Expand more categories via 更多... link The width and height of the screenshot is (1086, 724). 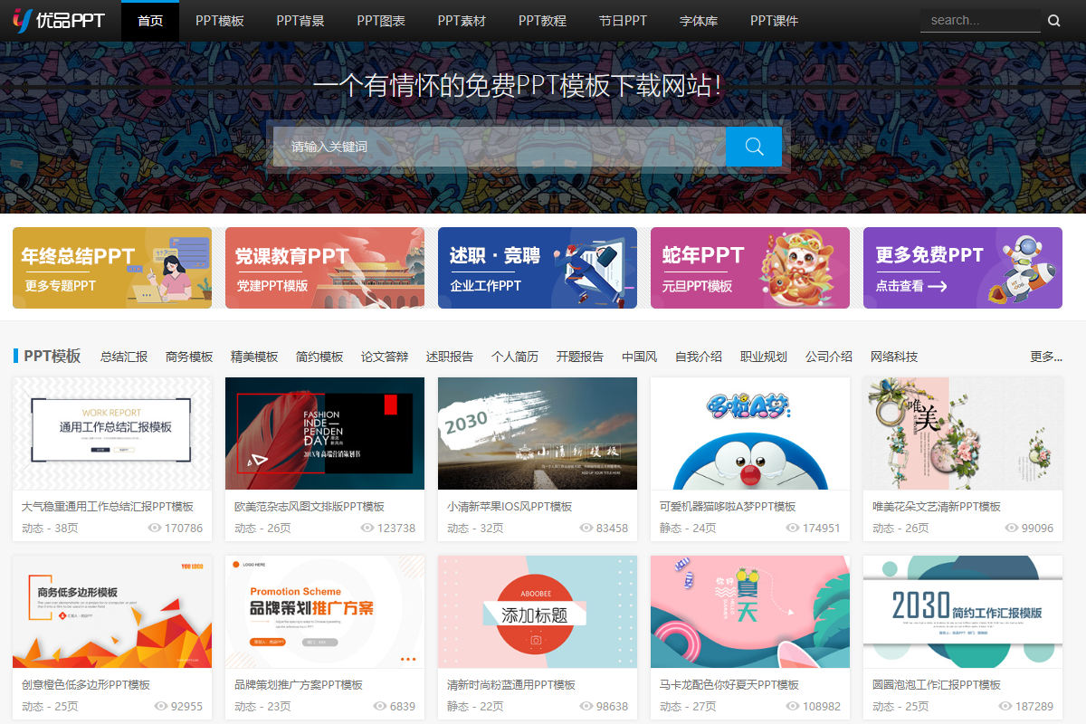pyautogui.click(x=1045, y=357)
